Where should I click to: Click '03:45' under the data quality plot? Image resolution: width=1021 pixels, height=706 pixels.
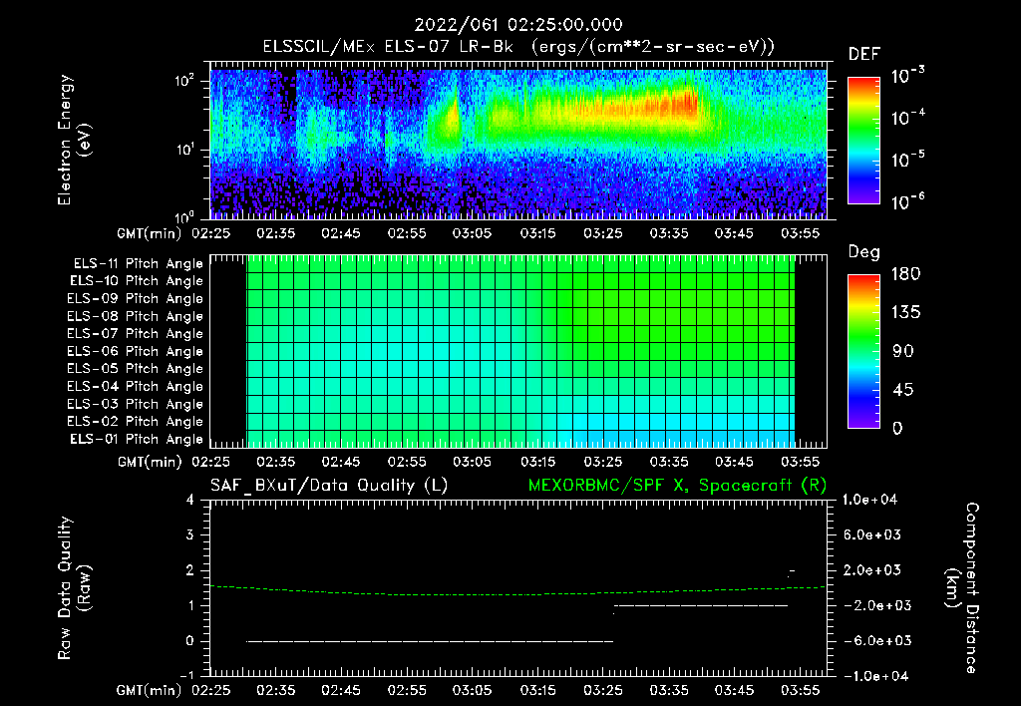point(735,690)
